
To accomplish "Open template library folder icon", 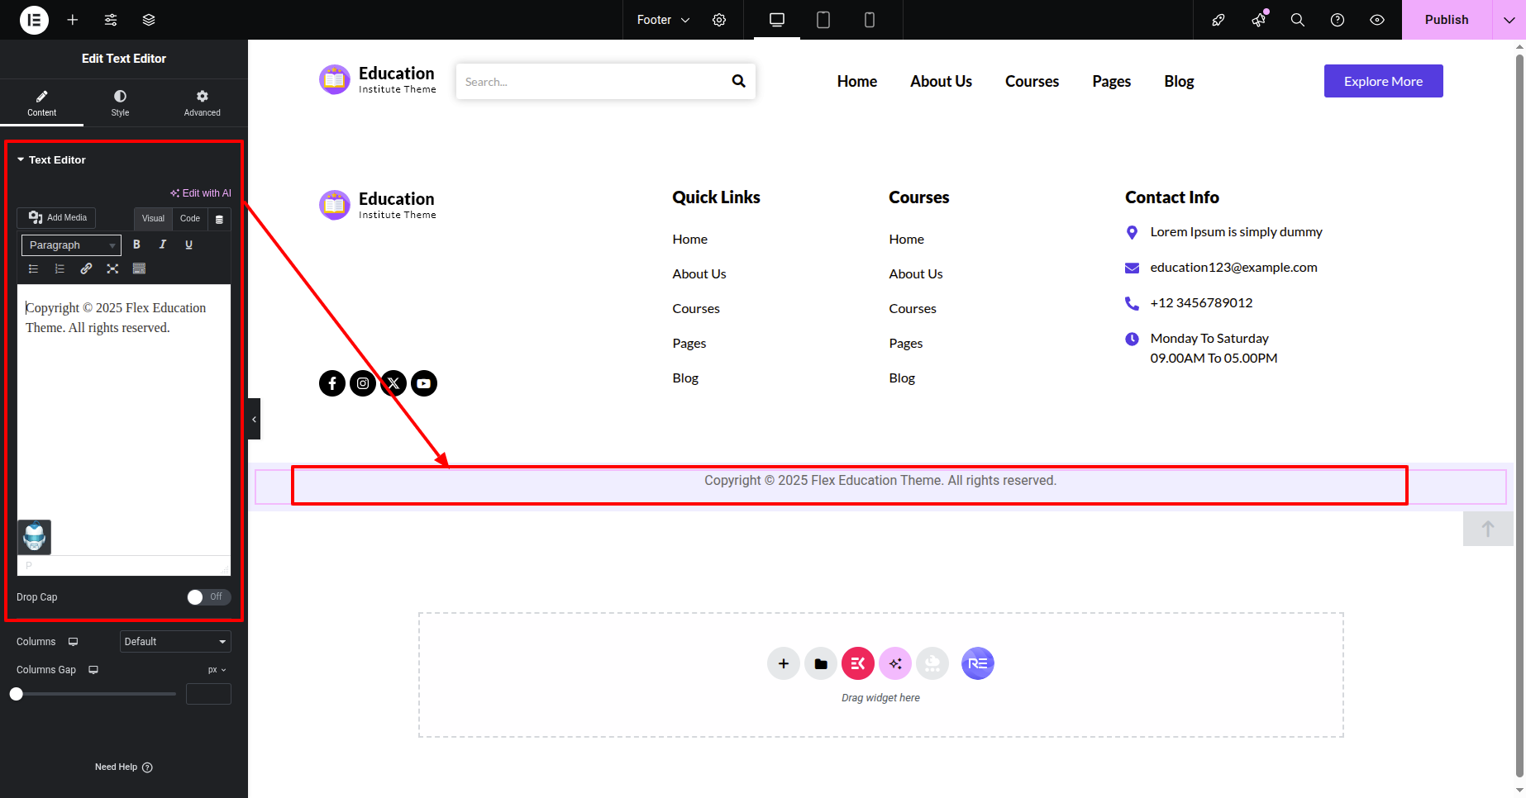I will tap(821, 663).
